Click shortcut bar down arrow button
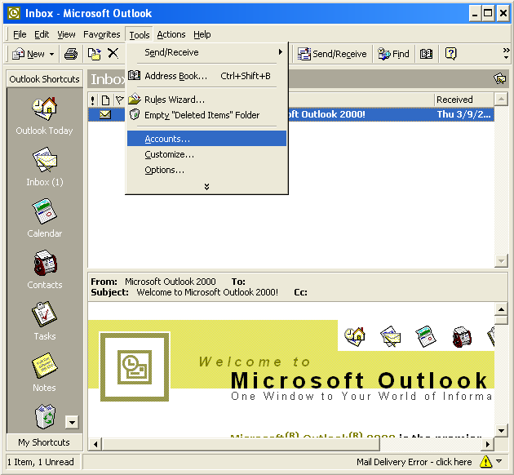Image resolution: width=514 pixels, height=475 pixels. [x=72, y=422]
